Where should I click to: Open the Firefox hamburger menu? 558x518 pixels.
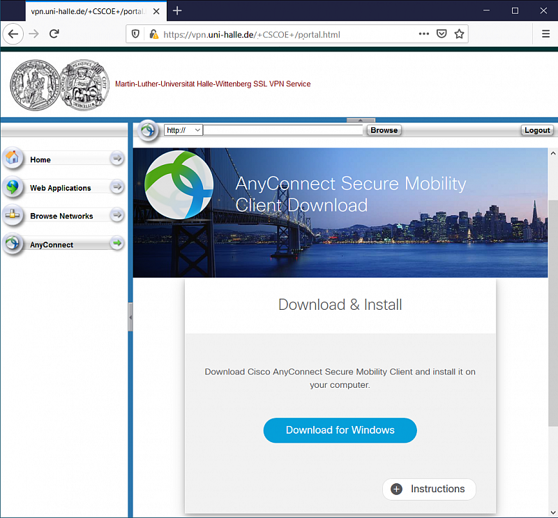[545, 33]
